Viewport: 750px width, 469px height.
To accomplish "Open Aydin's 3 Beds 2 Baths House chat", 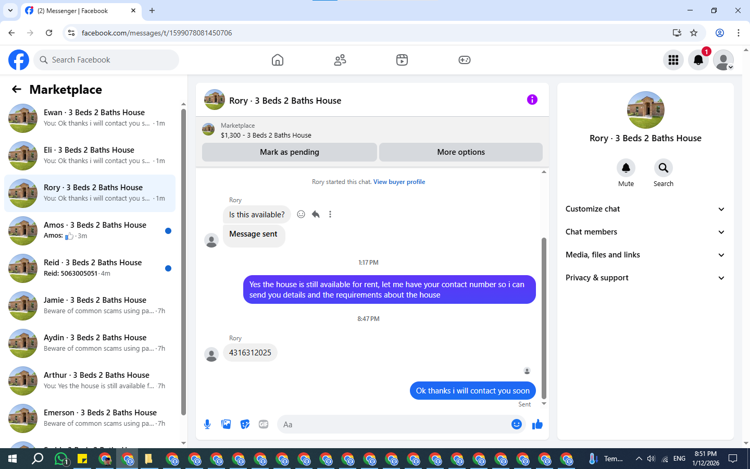I will tap(90, 343).
